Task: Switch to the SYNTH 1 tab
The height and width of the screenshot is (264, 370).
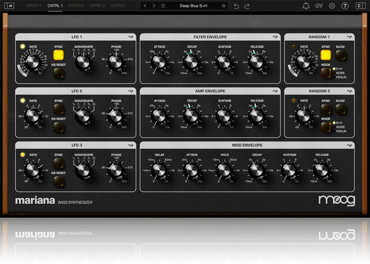Action: click(34, 6)
